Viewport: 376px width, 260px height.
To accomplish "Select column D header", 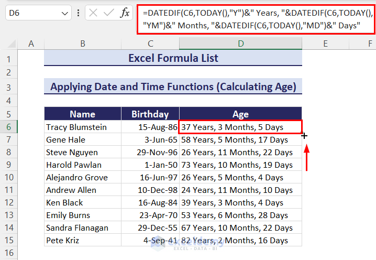I will click(x=240, y=44).
